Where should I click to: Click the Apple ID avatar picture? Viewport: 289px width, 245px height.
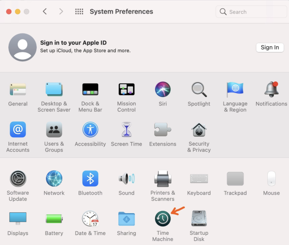[22, 47]
